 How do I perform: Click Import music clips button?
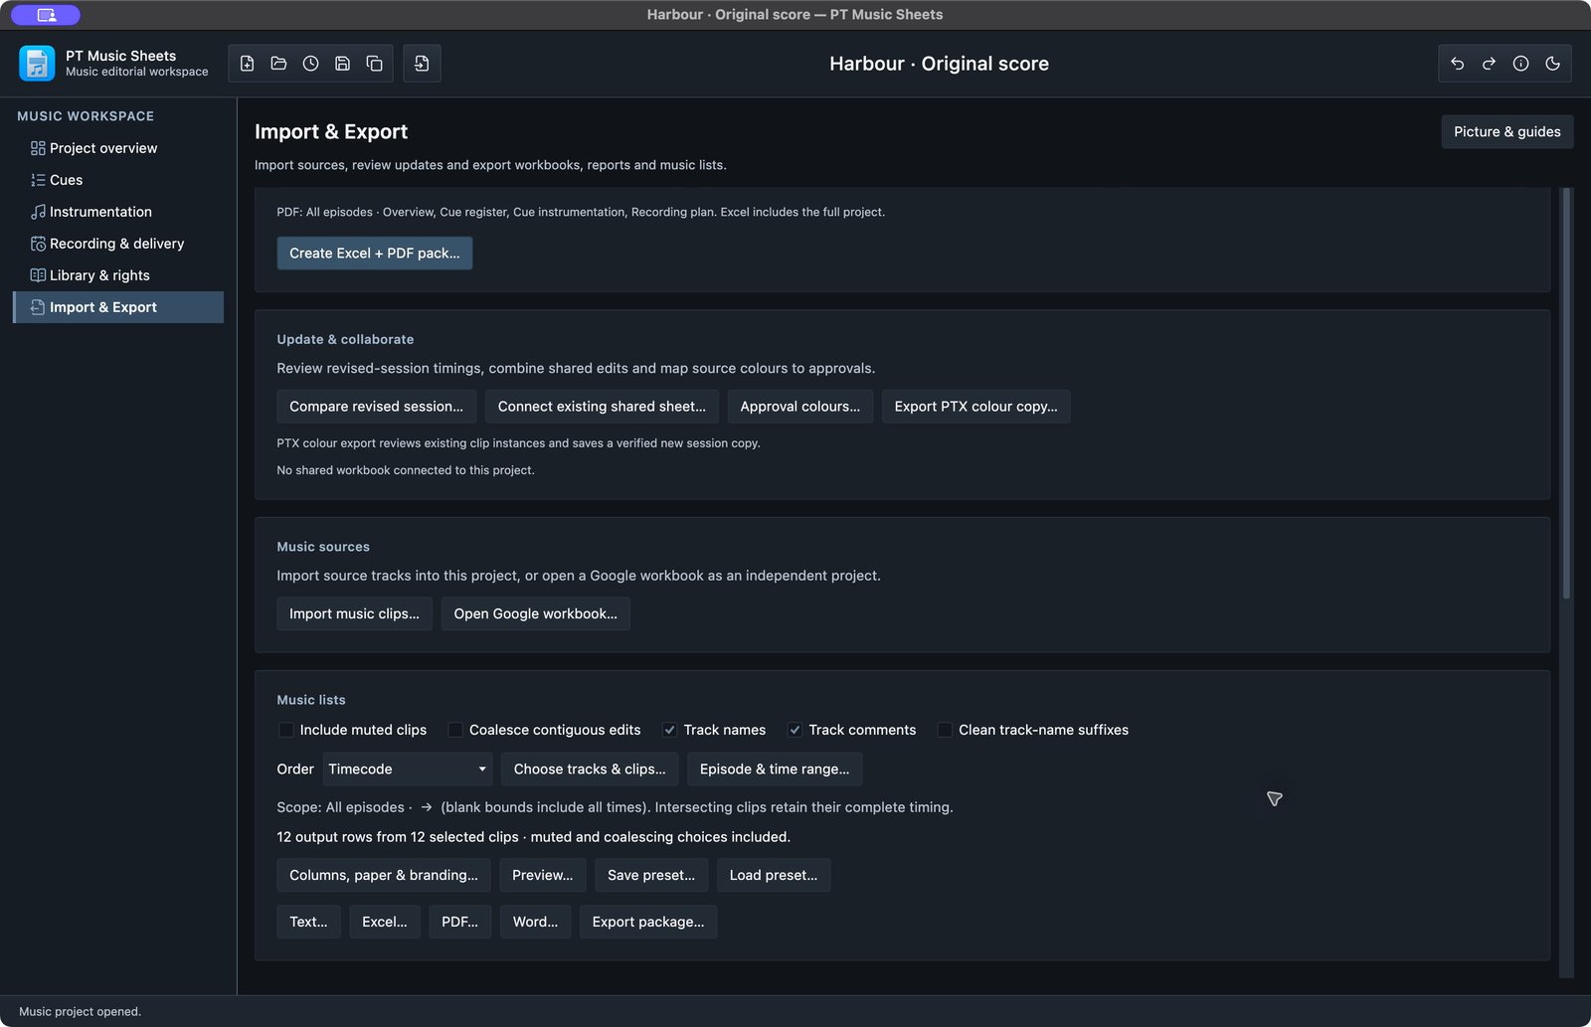coord(354,614)
